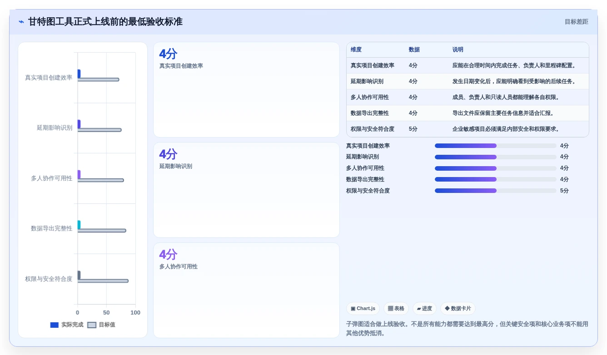Click chart target bar for 权限与安全符合度
This screenshot has height=355, width=607.
[x=103, y=281]
